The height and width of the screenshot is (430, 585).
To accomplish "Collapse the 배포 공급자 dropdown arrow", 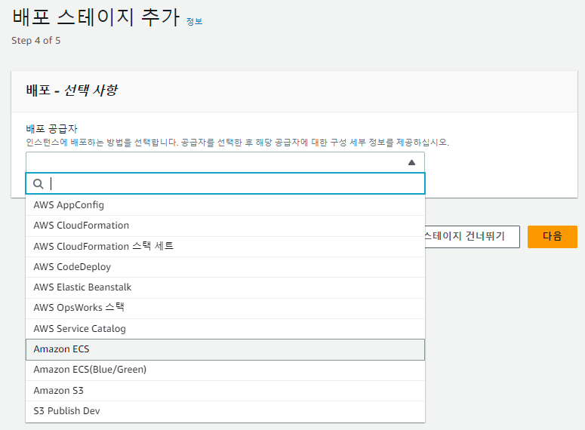I will (411, 162).
